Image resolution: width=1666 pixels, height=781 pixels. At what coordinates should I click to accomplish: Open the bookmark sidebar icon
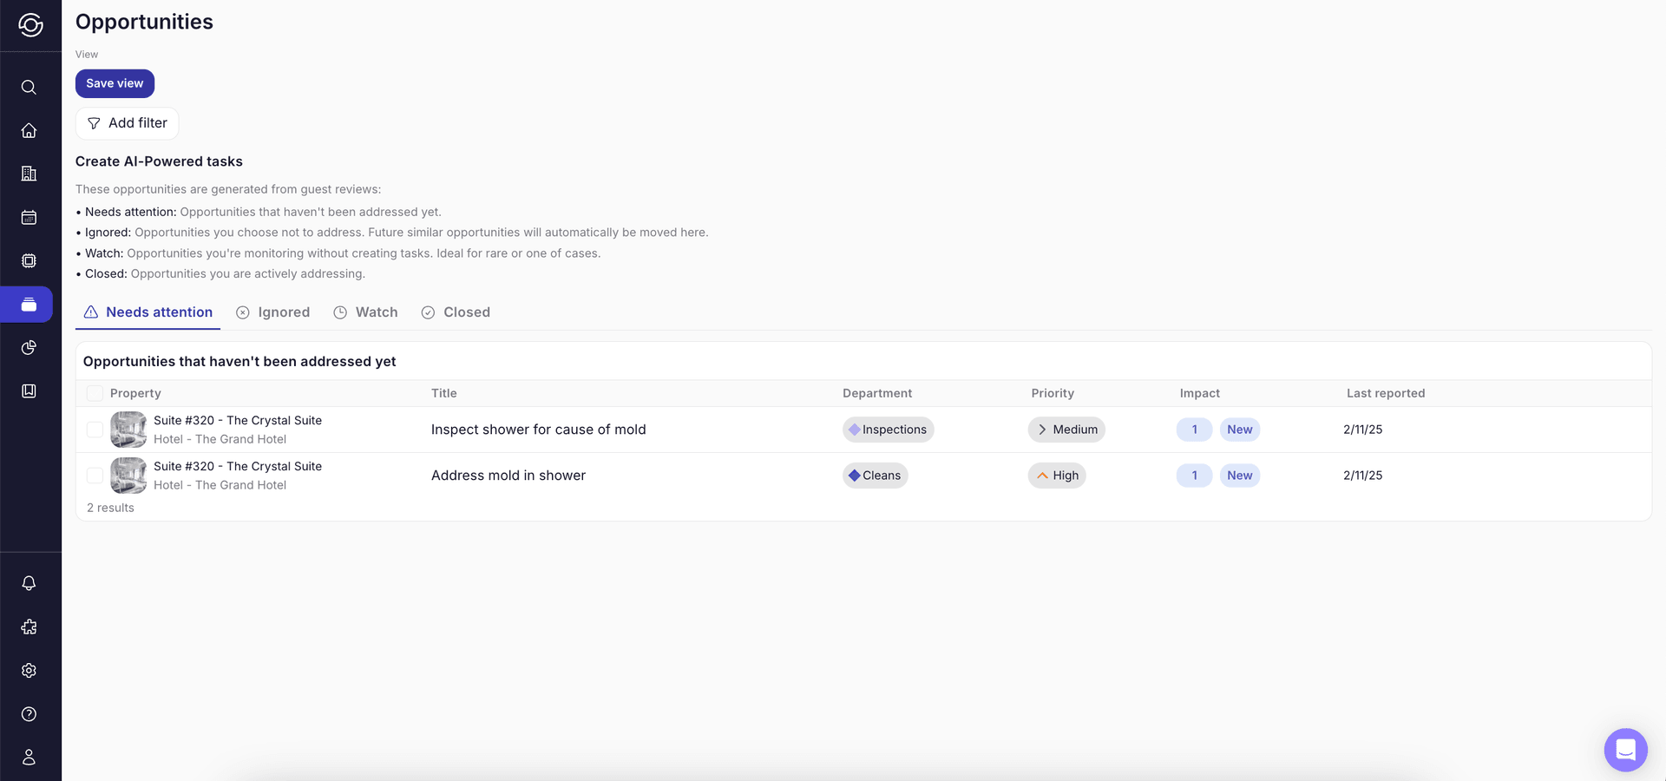(29, 390)
